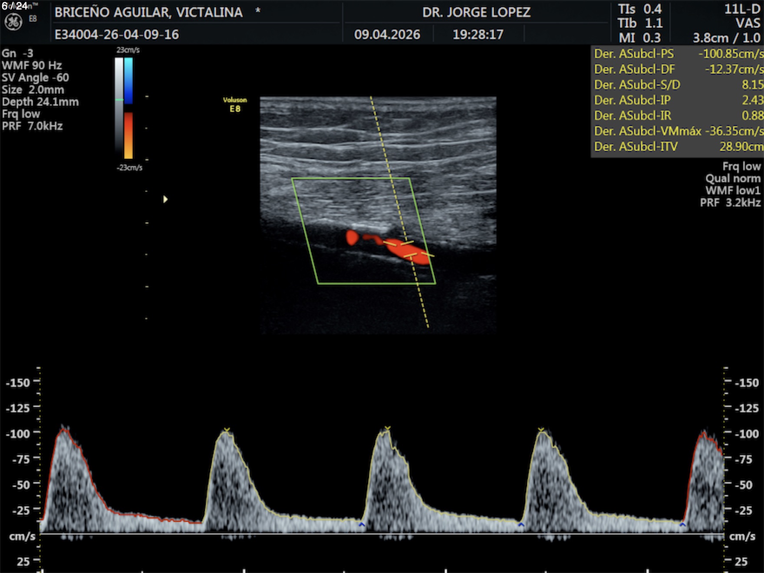This screenshot has height=573, width=764.
Task: Click the last blue end-diastolic marker
Action: (682, 525)
